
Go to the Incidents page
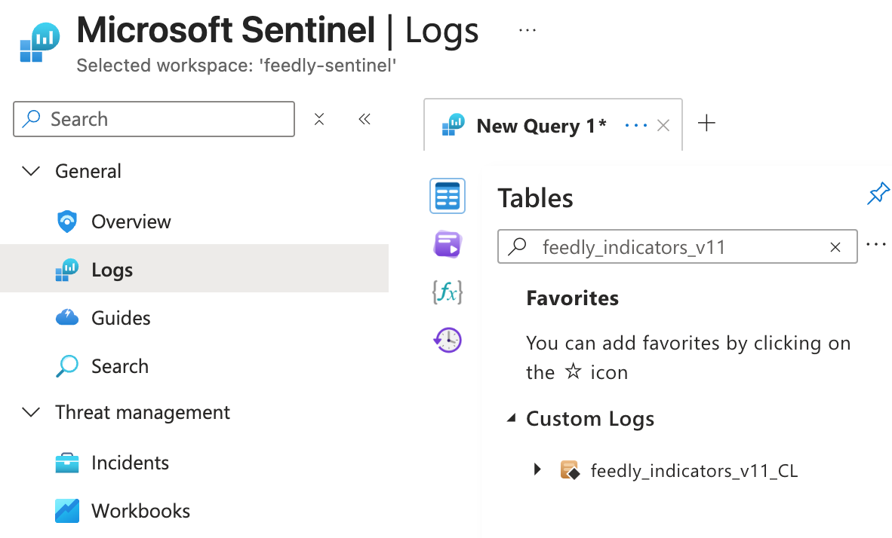pos(130,463)
